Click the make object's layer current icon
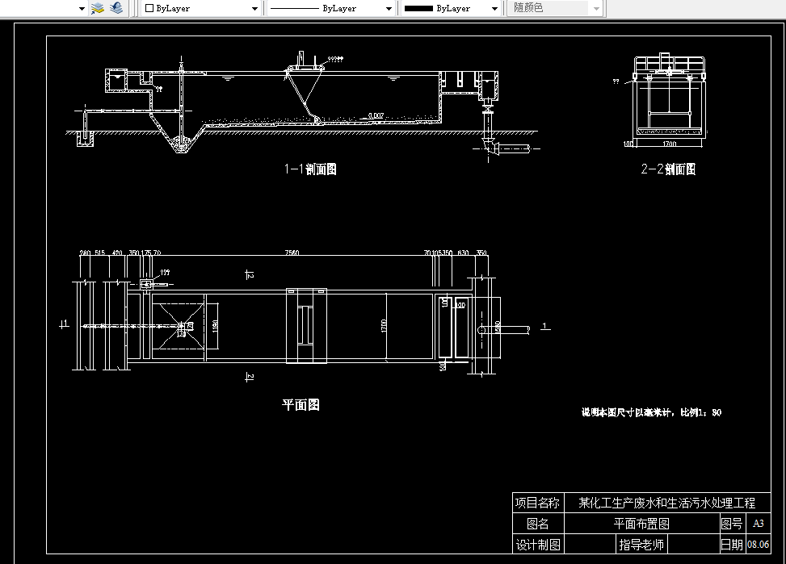The image size is (786, 564). click(x=98, y=8)
